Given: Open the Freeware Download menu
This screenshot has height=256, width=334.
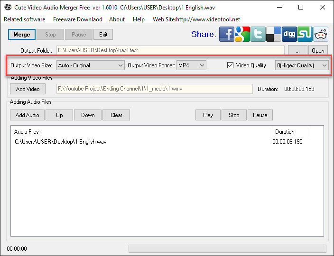Looking at the screenshot, I should click(x=78, y=19).
